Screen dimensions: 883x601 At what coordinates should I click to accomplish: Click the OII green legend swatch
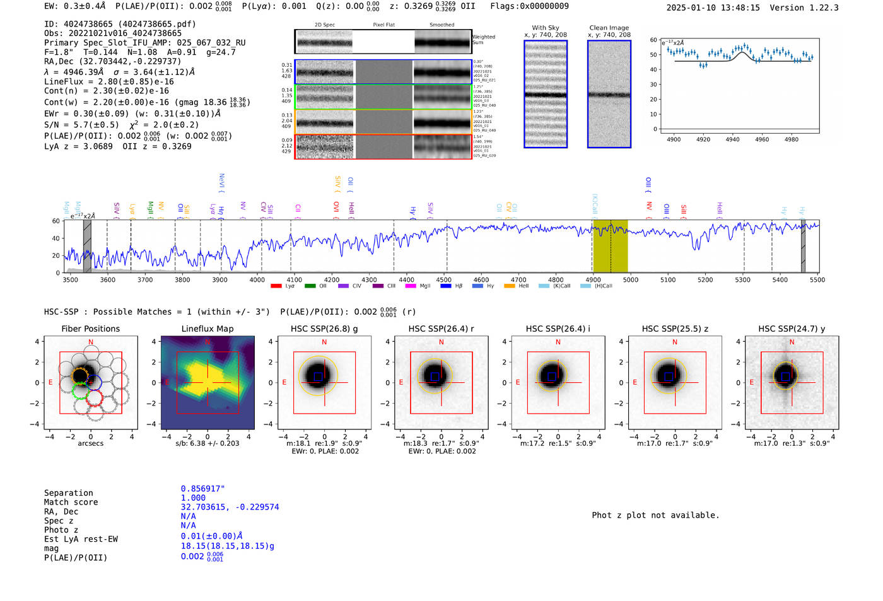pos(310,286)
